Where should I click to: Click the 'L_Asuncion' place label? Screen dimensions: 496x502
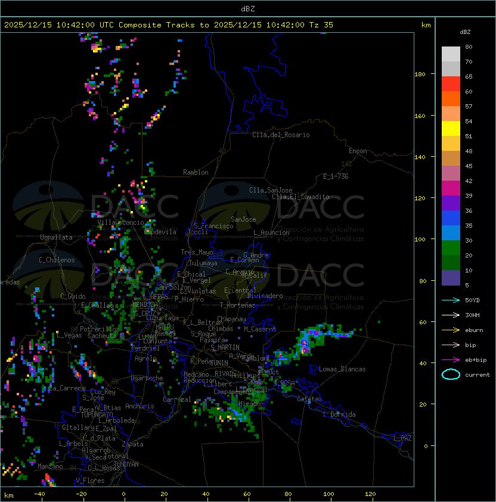click(x=271, y=233)
